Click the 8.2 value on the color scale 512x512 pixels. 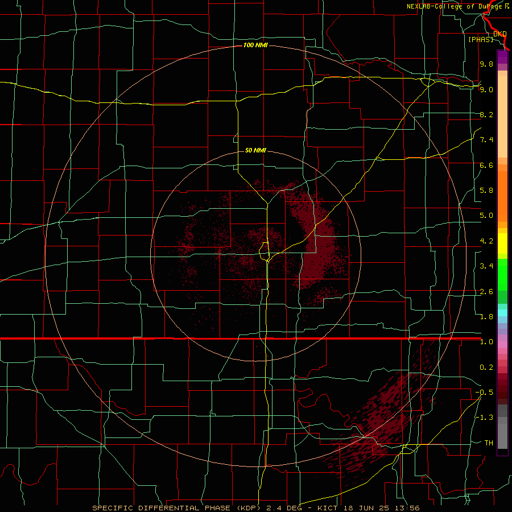click(x=486, y=114)
